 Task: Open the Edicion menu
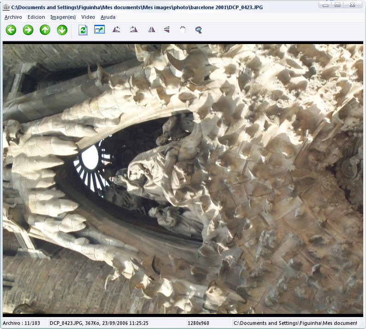pyautogui.click(x=36, y=17)
